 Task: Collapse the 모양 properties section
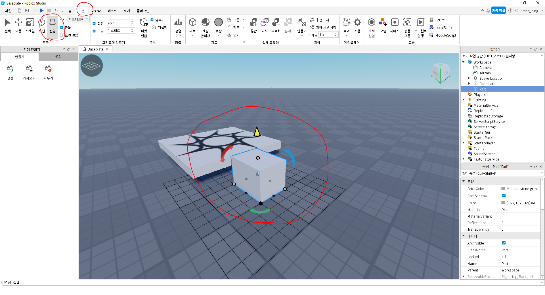click(464, 181)
